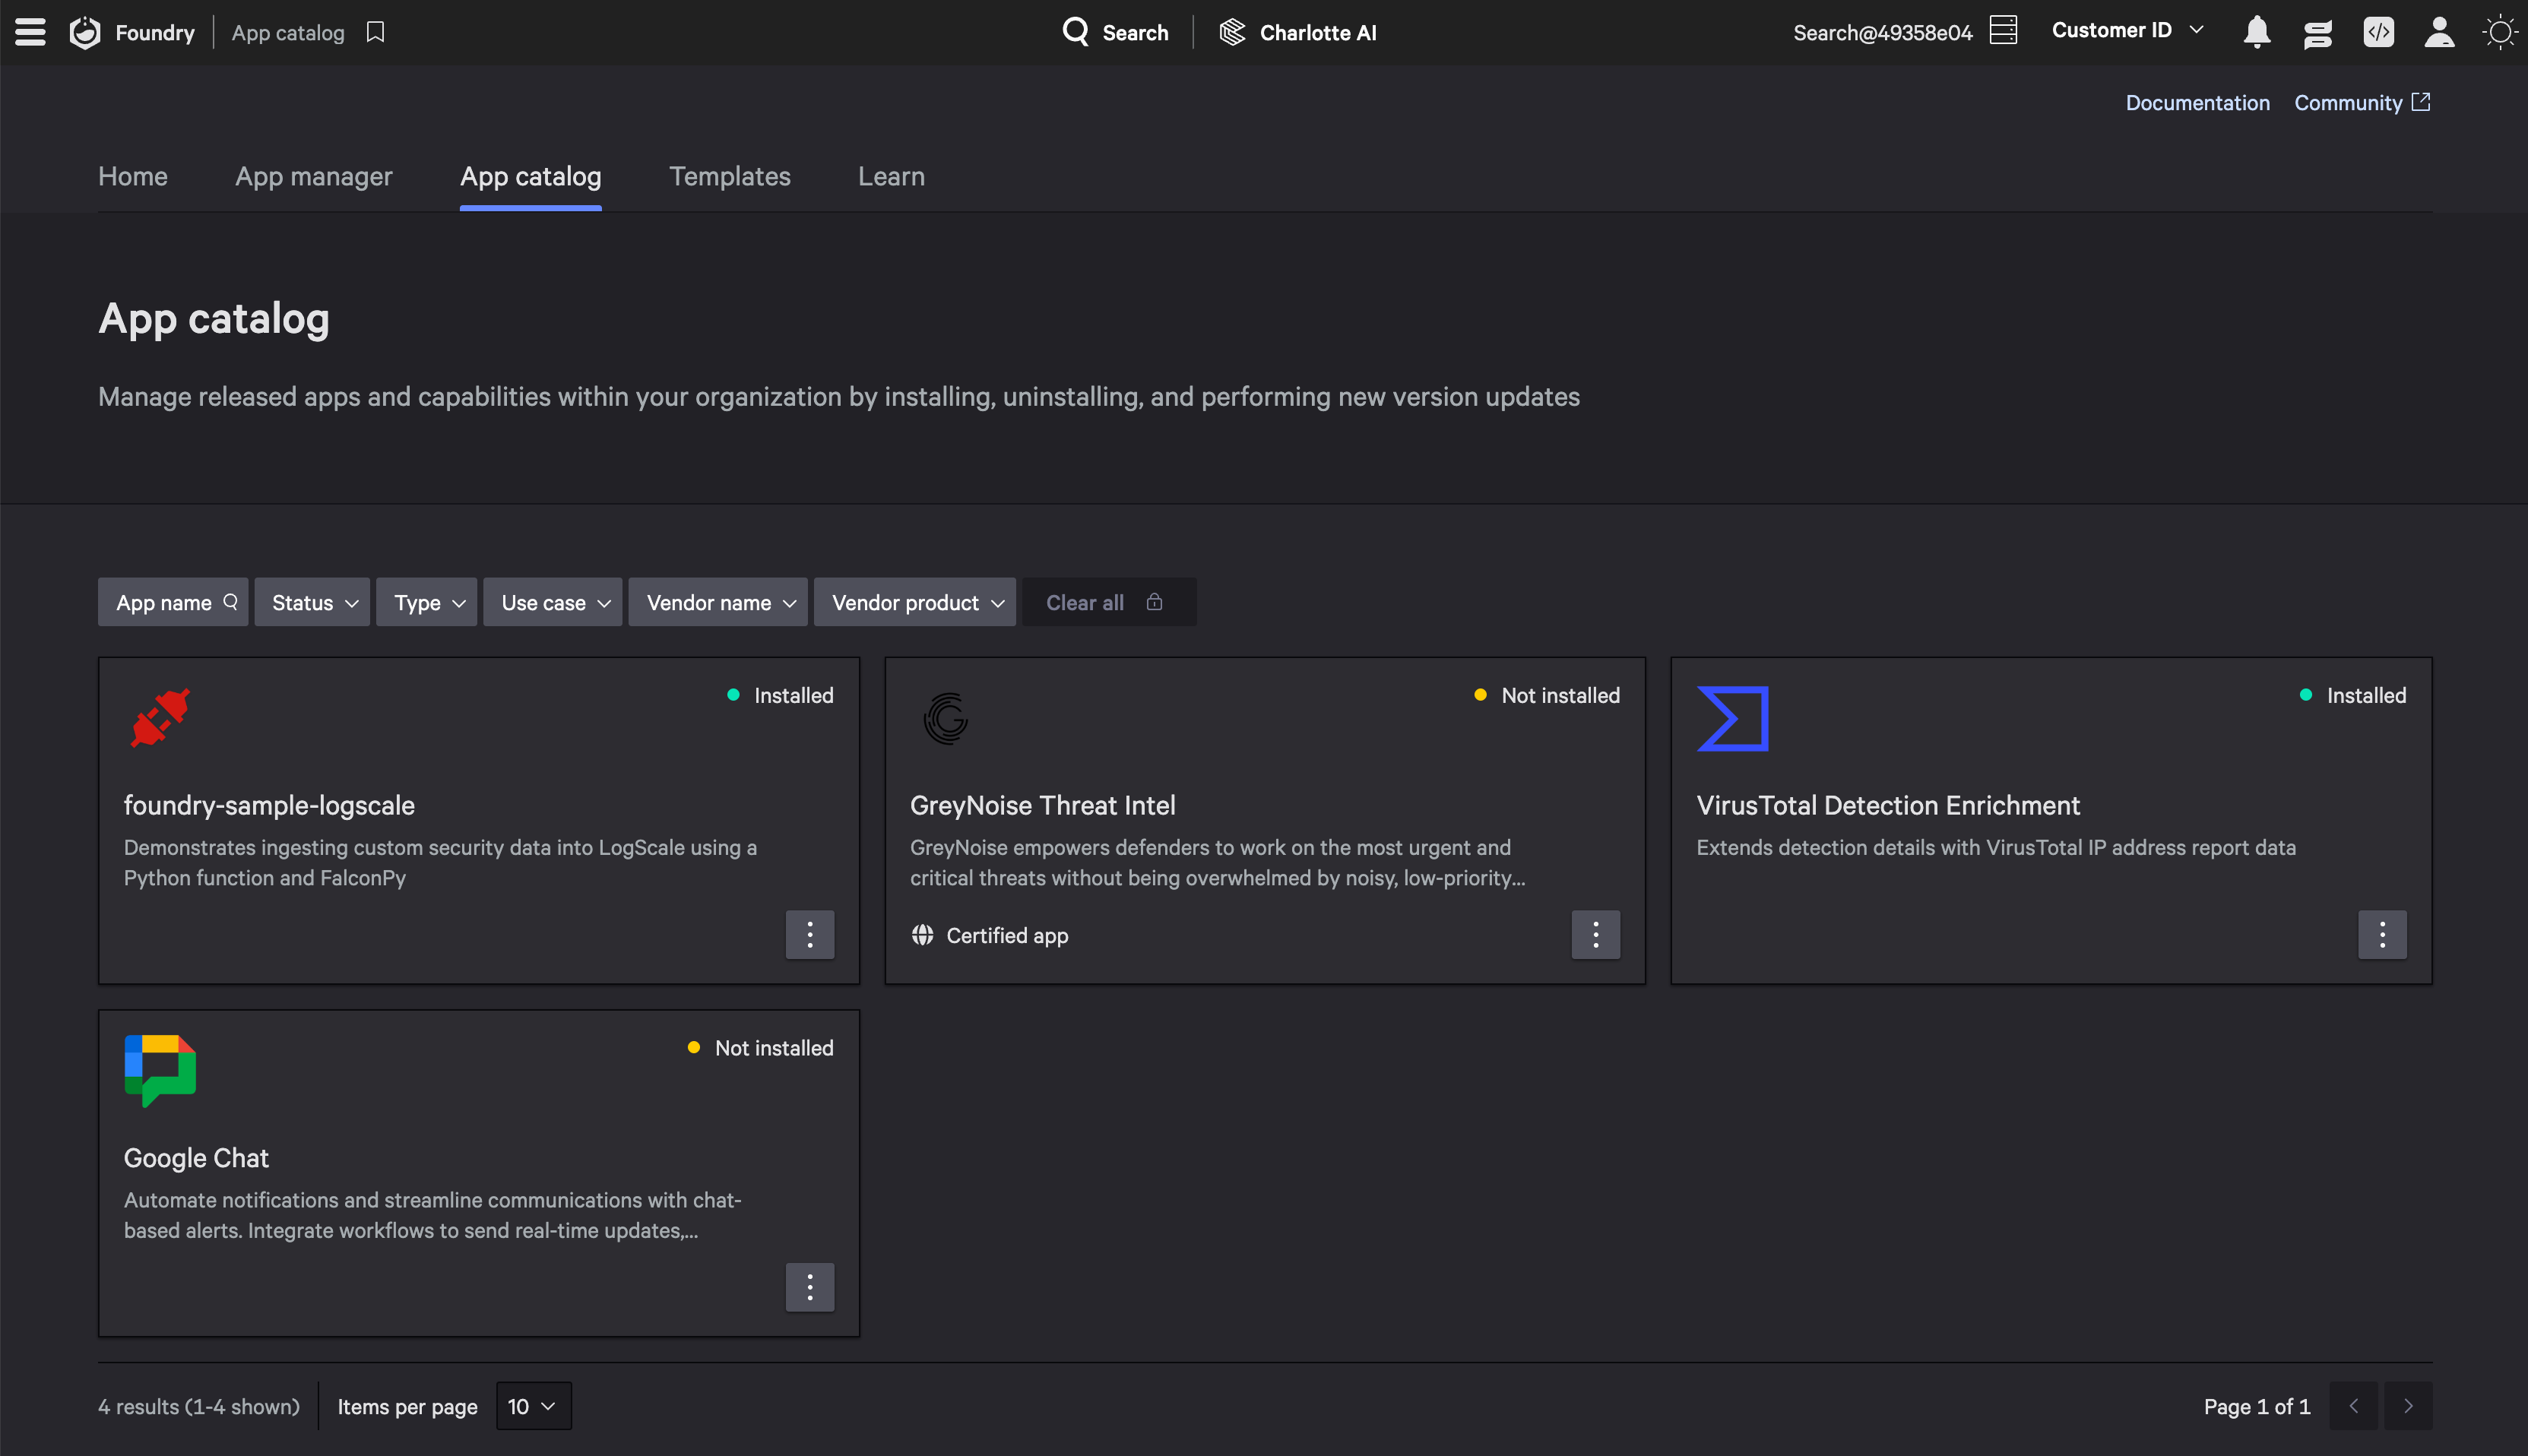The height and width of the screenshot is (1456, 2528).
Task: Open the notifications bell
Action: click(x=2256, y=32)
